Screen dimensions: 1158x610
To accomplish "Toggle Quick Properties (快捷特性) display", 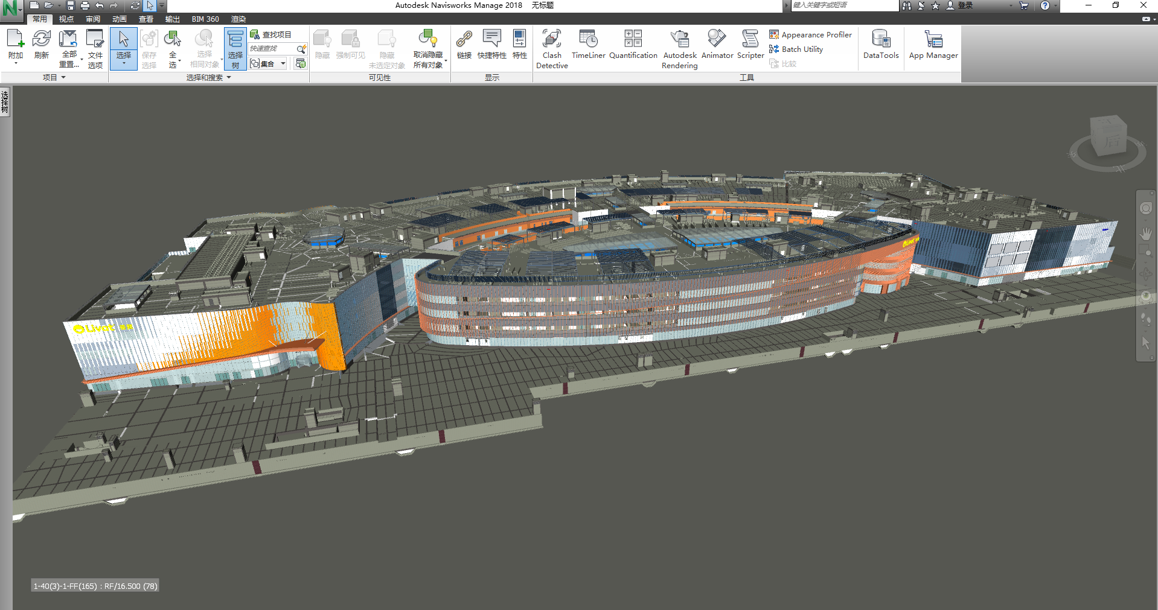I will pos(492,43).
